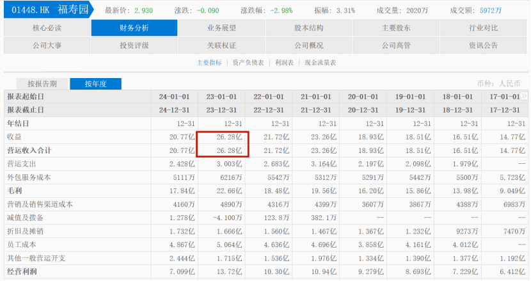The height and width of the screenshot is (281, 531).
Task: Open the 业务展望 tab
Action: tap(221, 28)
